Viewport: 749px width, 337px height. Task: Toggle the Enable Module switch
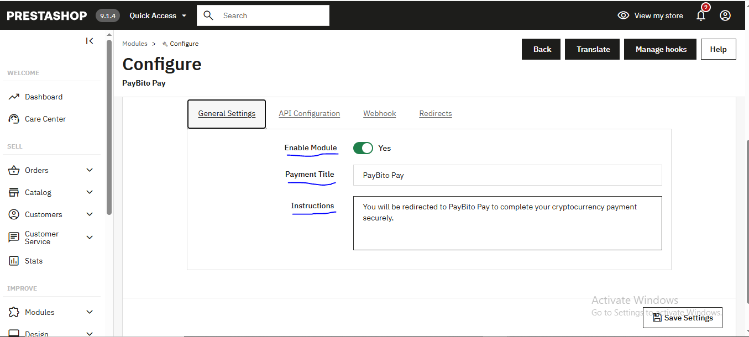pos(363,148)
